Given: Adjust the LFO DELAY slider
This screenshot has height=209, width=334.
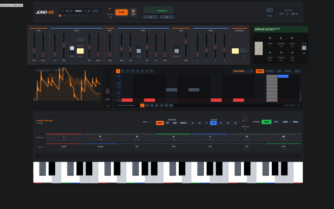Looking at the screenshot, I should (43, 54).
